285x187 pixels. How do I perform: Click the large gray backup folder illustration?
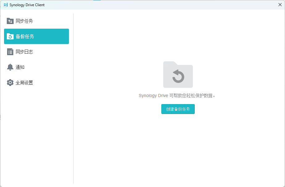point(178,75)
